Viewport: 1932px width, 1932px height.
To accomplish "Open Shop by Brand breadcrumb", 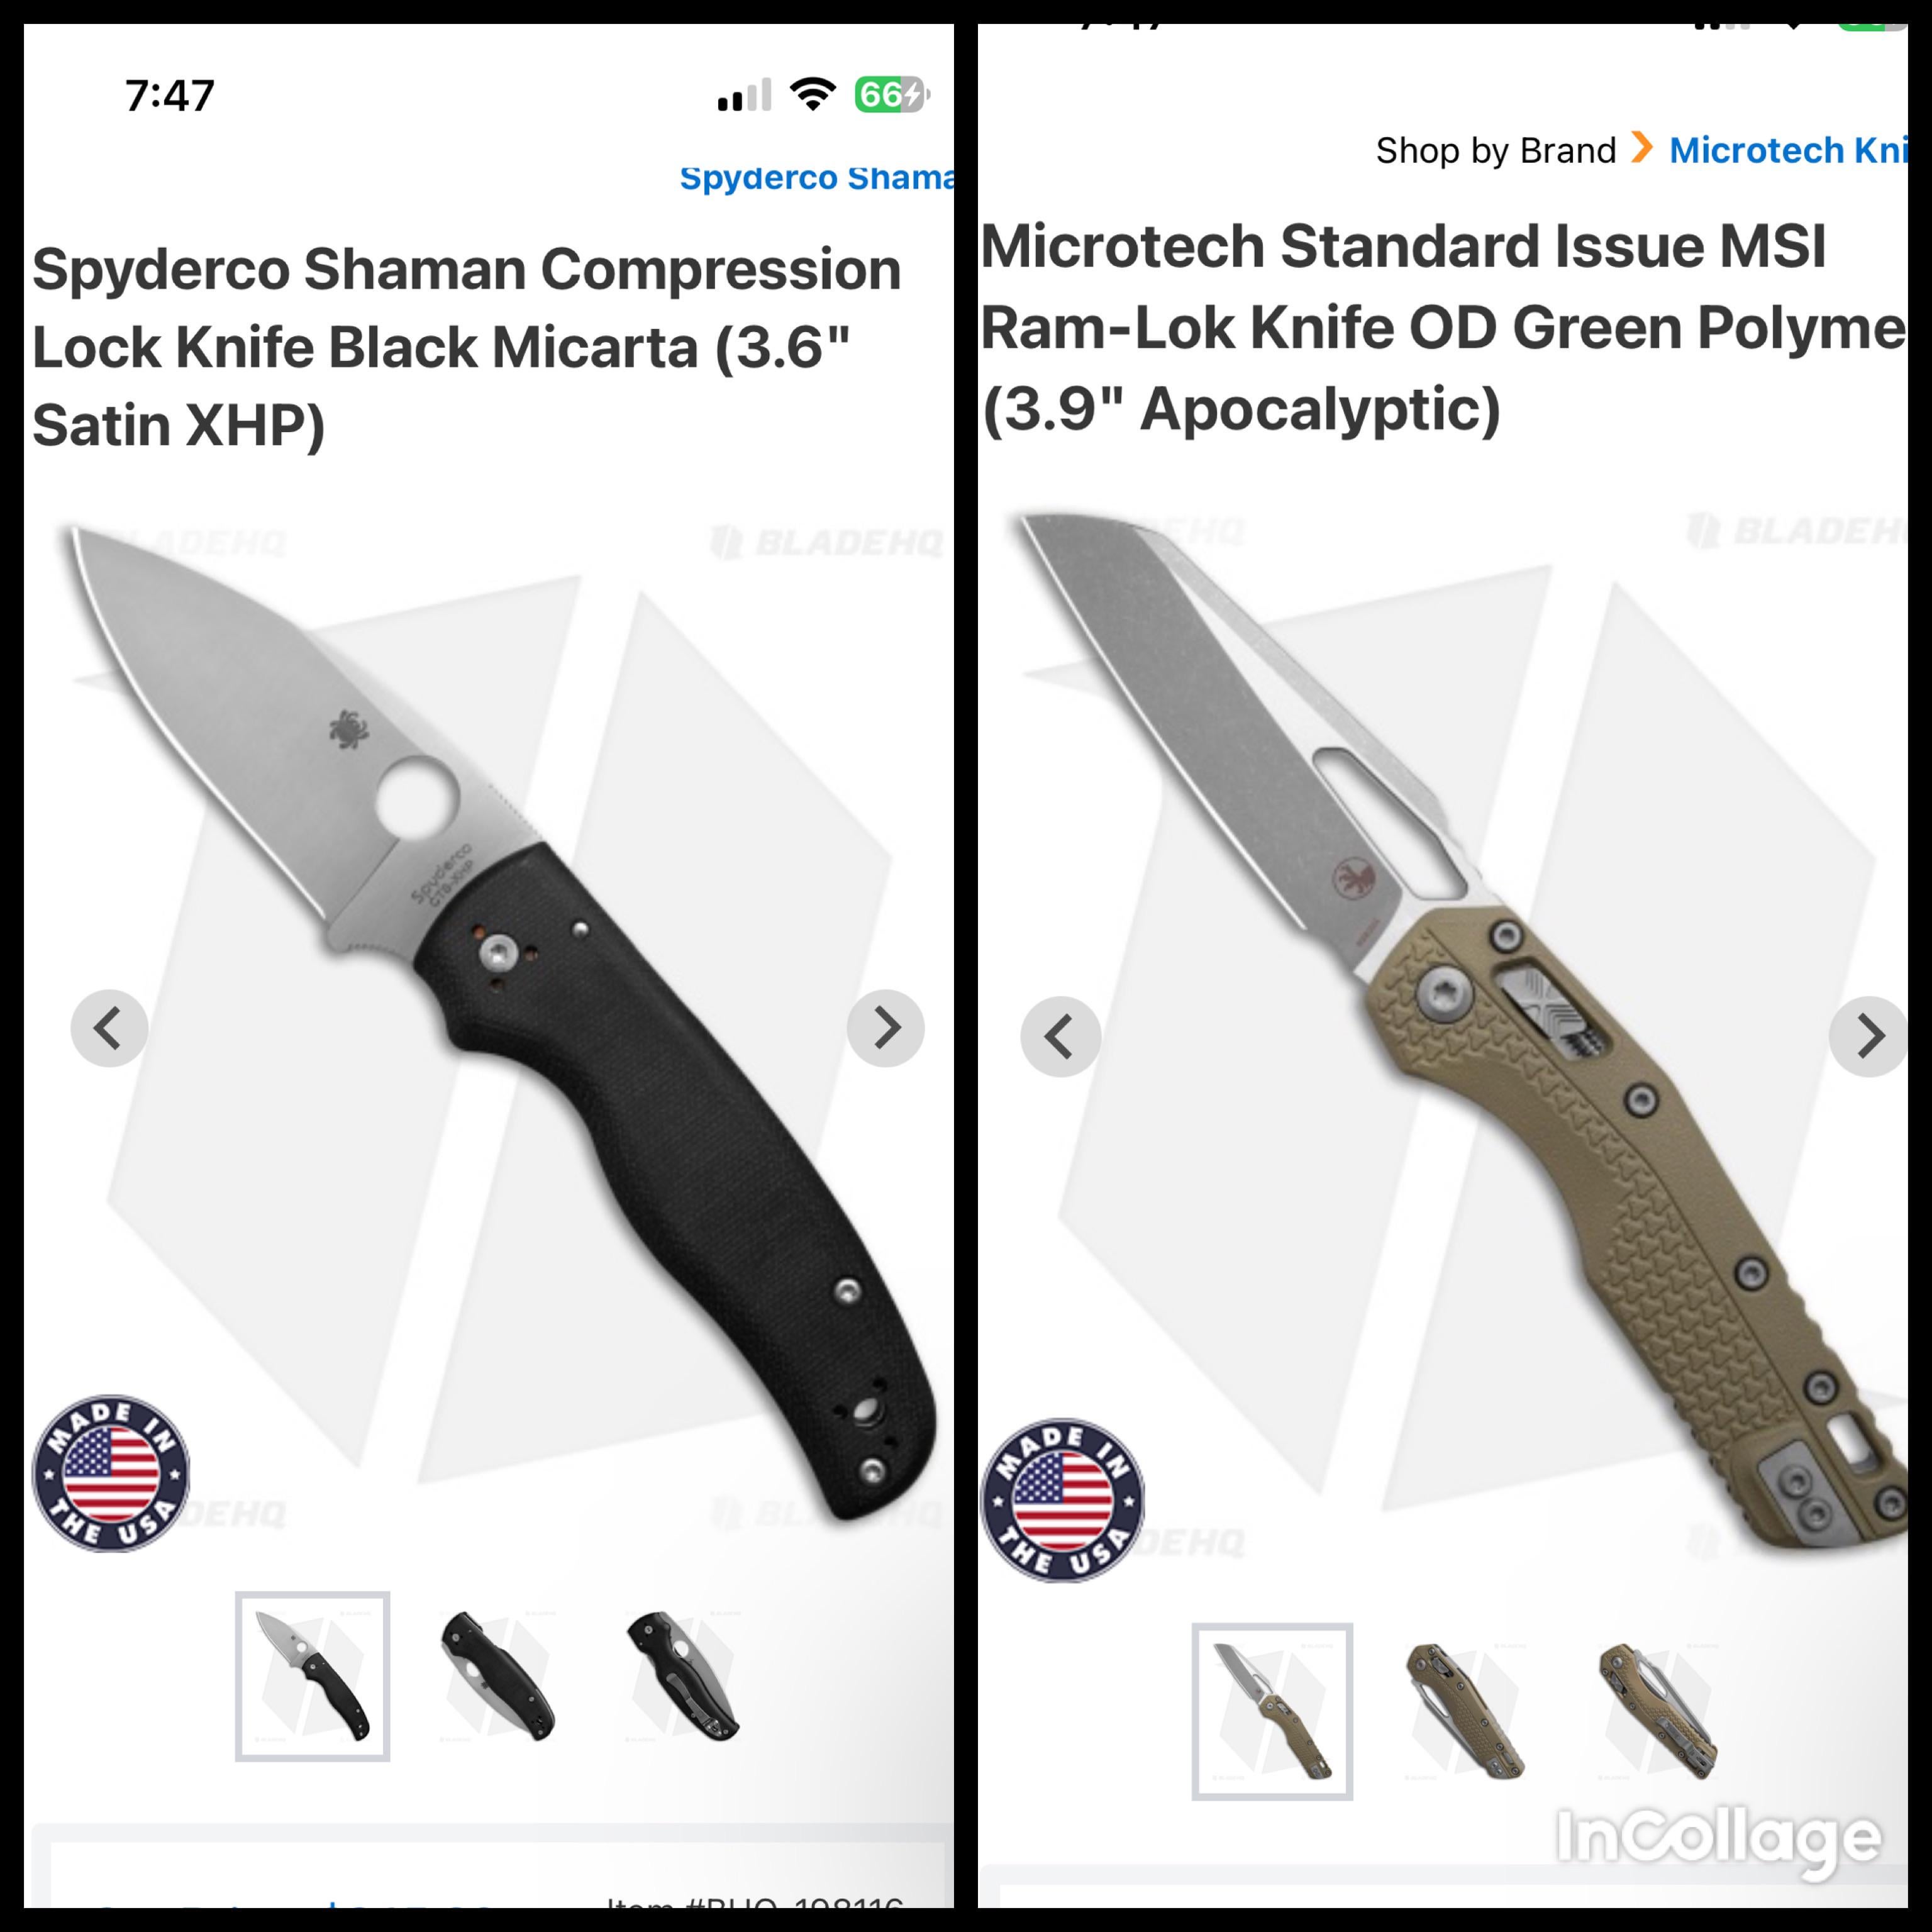I will click(x=1495, y=150).
